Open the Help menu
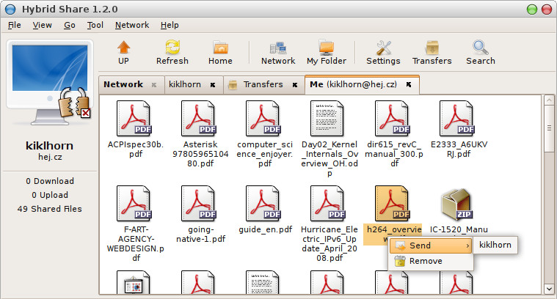Screen dimensions: 557x299 point(170,25)
